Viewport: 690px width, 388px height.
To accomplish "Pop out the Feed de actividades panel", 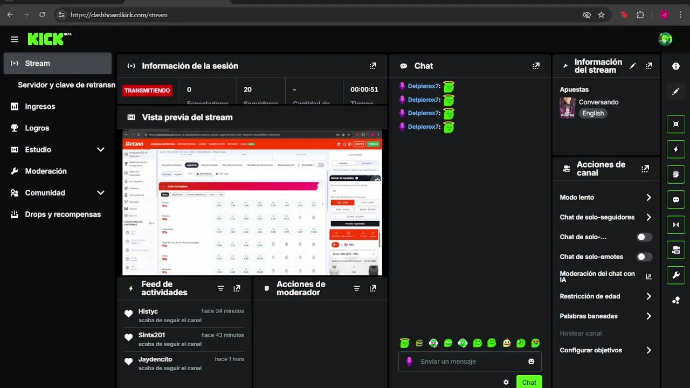I will (x=237, y=288).
